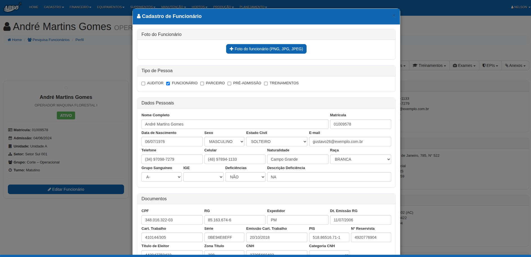Uncheck the FUNCIONÁRIO checkbox
This screenshot has width=531, height=257.
tap(168, 83)
